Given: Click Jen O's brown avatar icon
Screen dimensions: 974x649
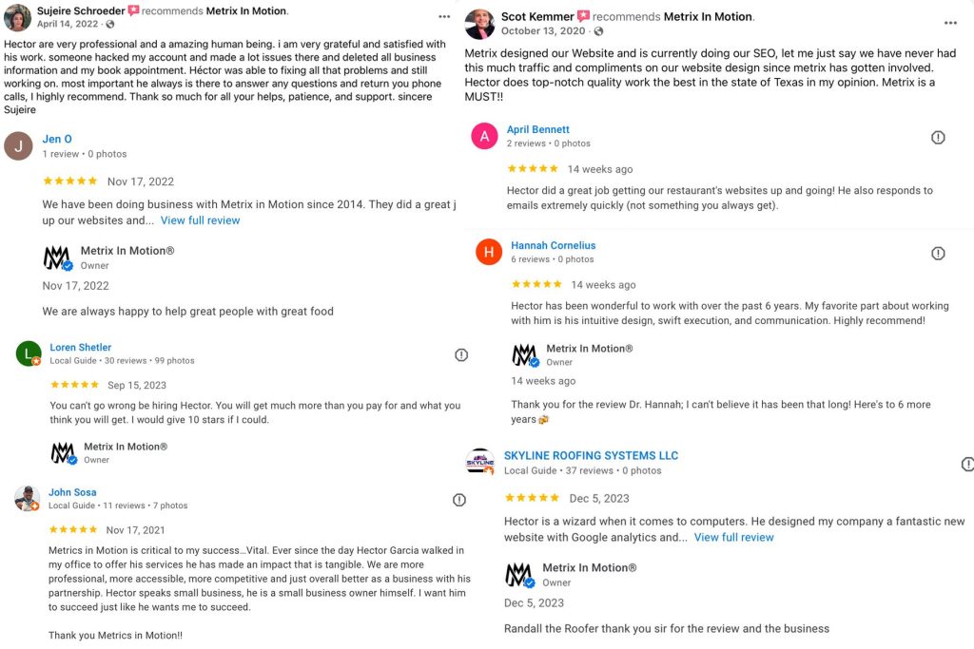Looking at the screenshot, I should pyautogui.click(x=18, y=146).
